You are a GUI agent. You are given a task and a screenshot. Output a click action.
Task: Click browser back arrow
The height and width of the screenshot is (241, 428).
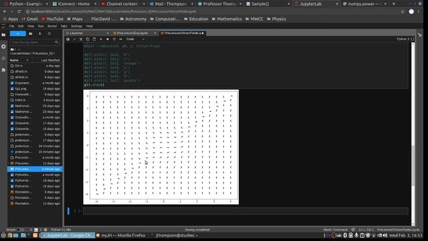point(5,11)
